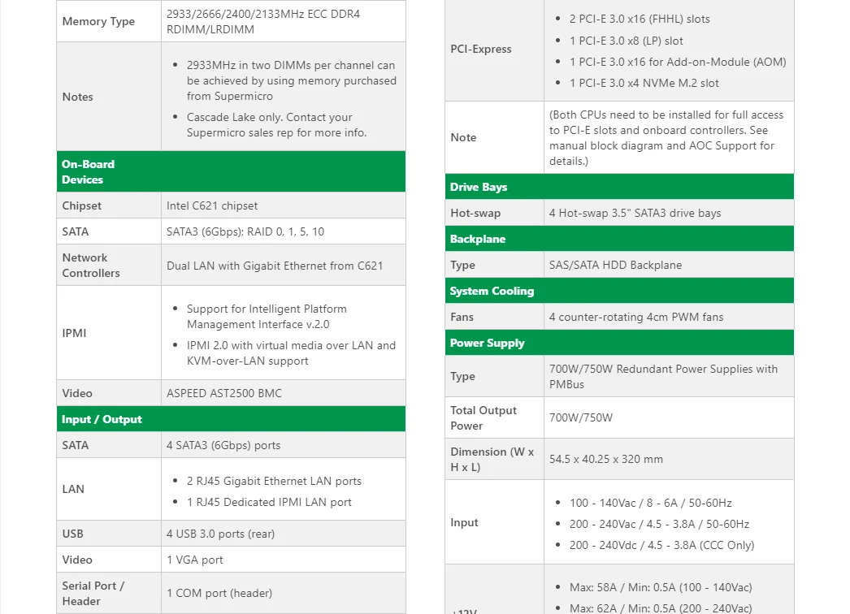This screenshot has width=850, height=614.
Task: Select the 'LAN' row label
Action: (73, 490)
